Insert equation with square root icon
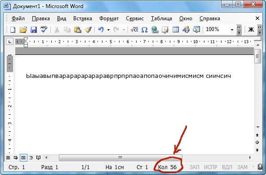Image resolution: width=266 pixels, height=175 pixels. (134, 30)
